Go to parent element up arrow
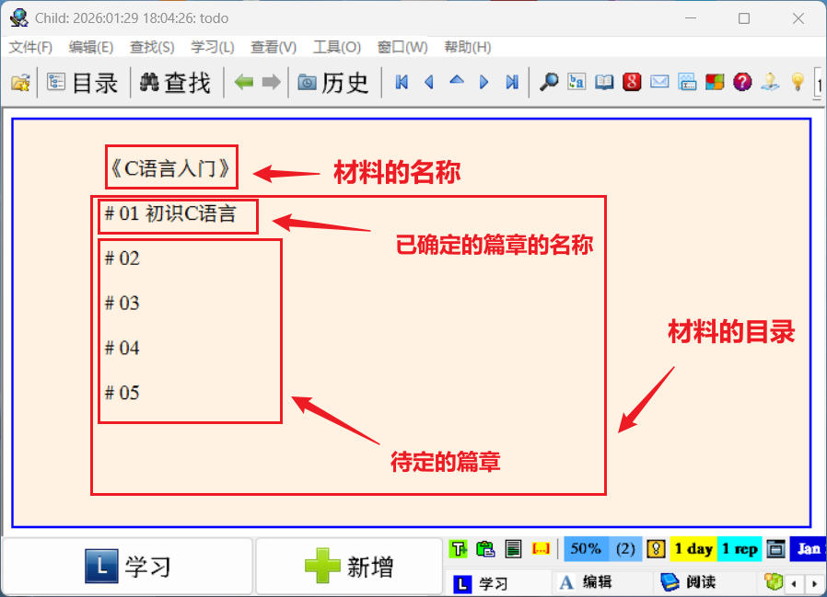This screenshot has width=827, height=597. tap(457, 81)
